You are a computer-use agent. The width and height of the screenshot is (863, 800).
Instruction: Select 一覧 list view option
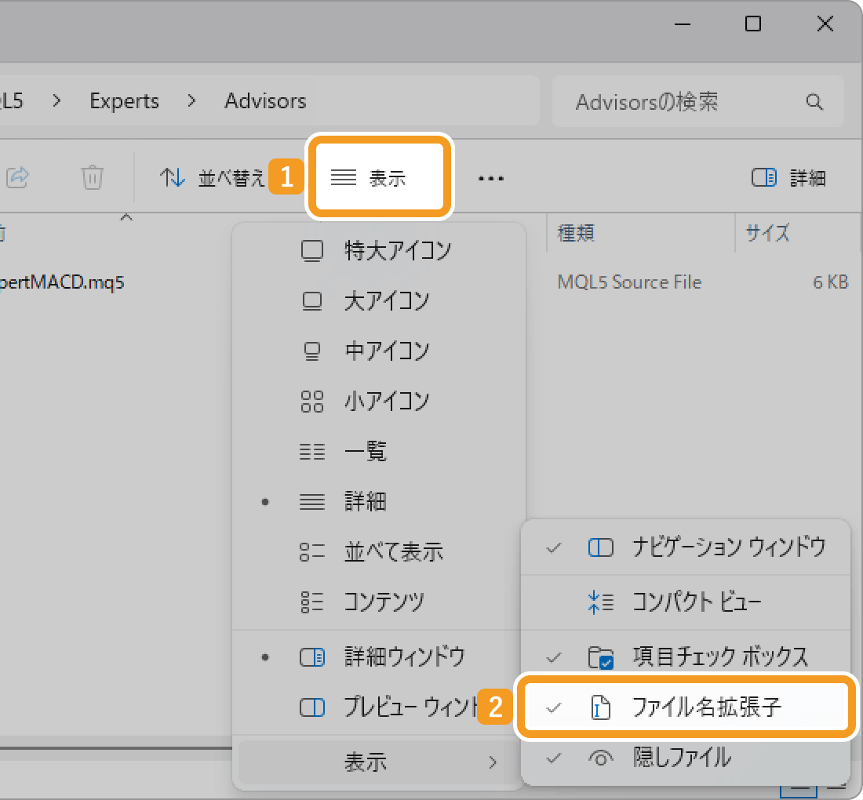379,451
